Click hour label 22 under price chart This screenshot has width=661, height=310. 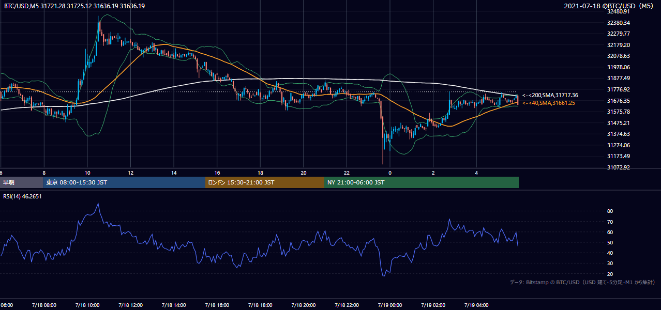coord(347,173)
